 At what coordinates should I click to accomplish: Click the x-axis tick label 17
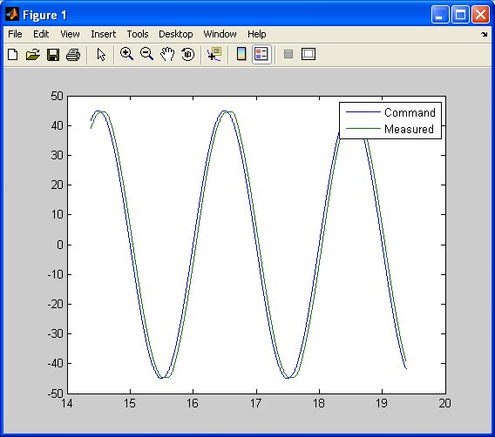[256, 403]
